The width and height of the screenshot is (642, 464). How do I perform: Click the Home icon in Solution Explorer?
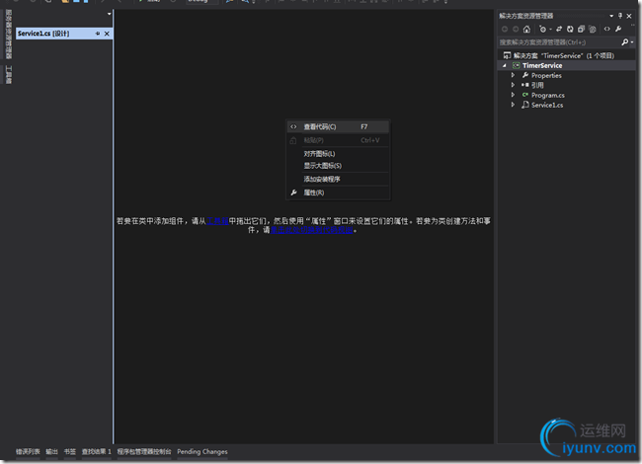click(527, 29)
